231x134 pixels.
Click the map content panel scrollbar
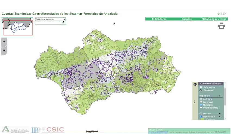click(225, 97)
